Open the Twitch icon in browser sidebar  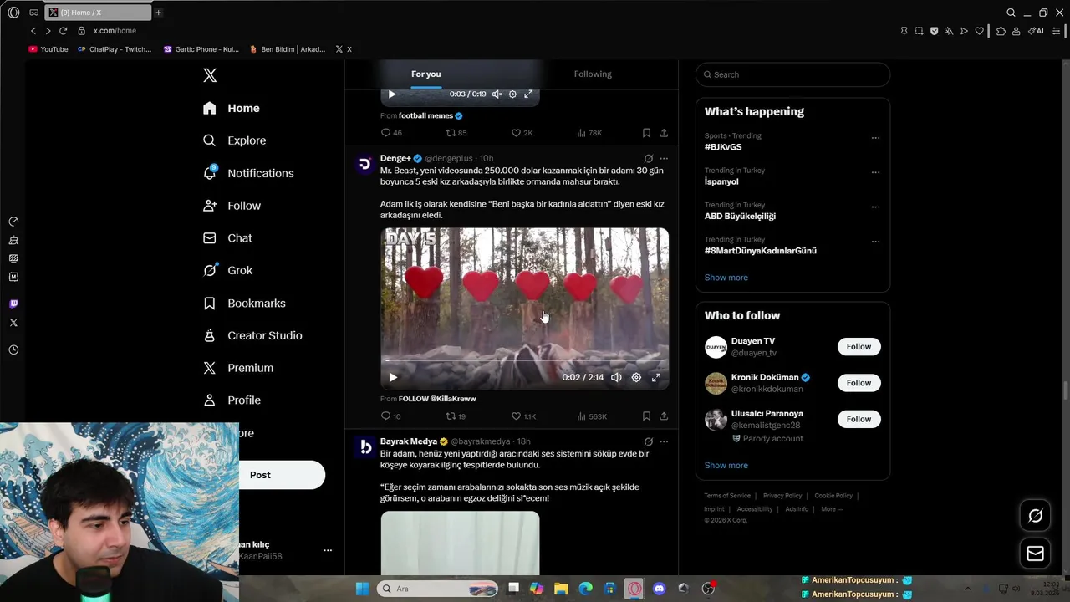coord(13,304)
